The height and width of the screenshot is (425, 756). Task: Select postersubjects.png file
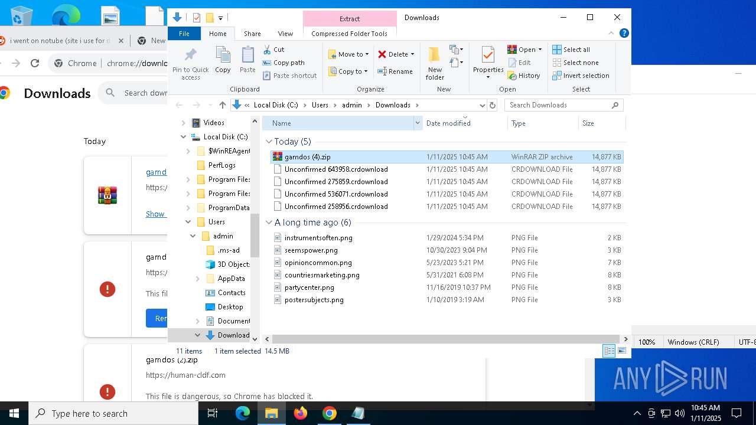447,300
